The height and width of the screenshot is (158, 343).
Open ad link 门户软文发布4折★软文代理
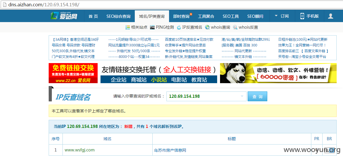(x=73, y=57)
